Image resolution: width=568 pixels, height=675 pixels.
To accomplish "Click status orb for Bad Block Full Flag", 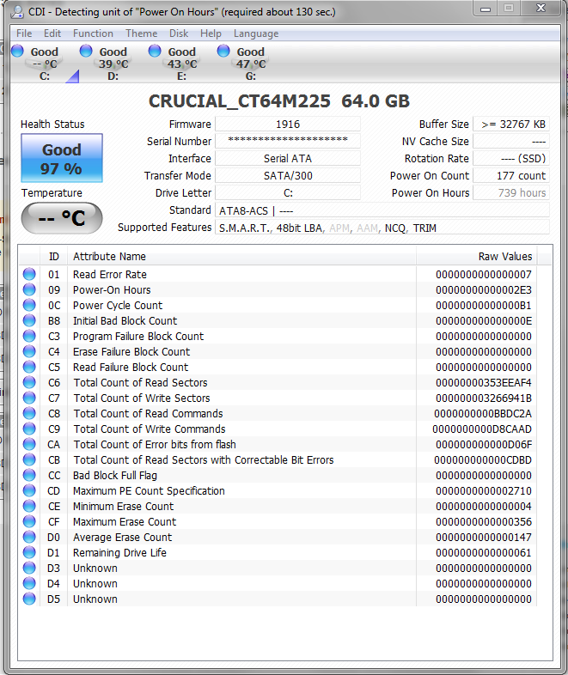I will point(30,476).
